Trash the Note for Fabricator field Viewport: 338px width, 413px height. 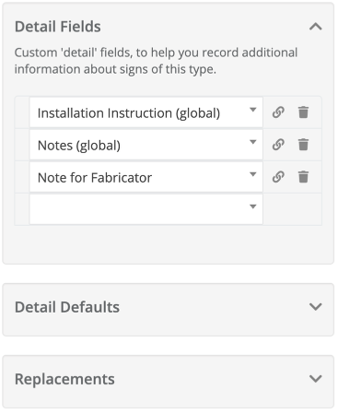coord(303,177)
